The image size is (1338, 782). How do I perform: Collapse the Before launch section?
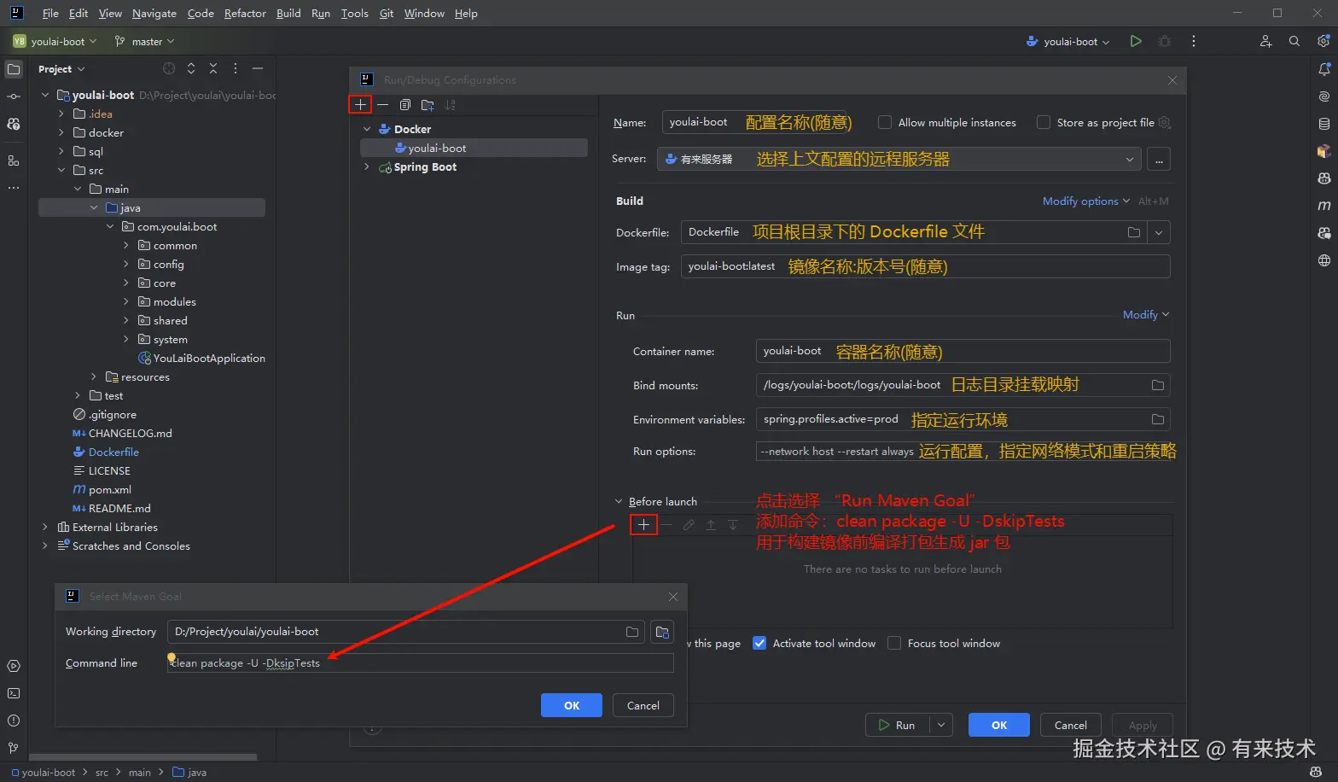pos(620,502)
